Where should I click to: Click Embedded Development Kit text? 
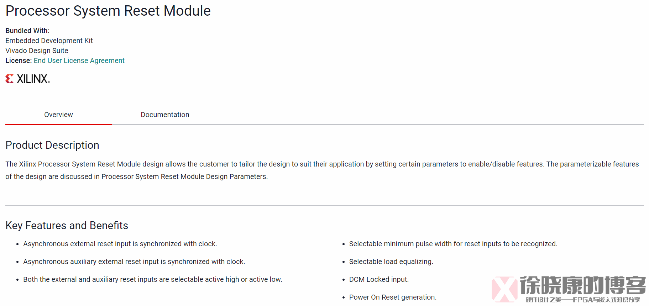pyautogui.click(x=49, y=41)
